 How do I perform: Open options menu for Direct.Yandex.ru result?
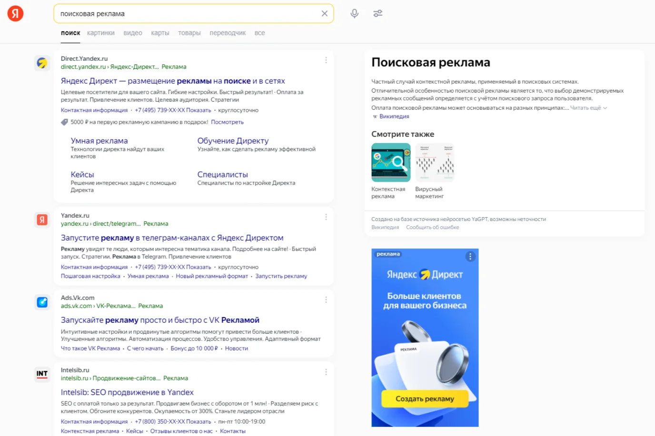click(x=326, y=60)
